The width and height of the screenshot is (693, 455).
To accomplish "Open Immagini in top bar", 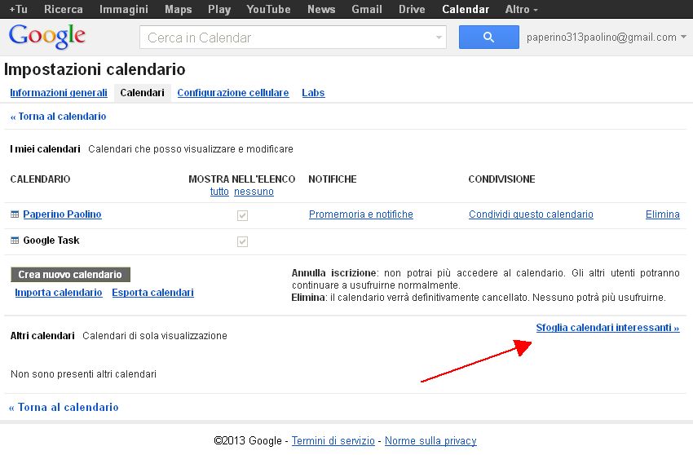I will coord(124,9).
